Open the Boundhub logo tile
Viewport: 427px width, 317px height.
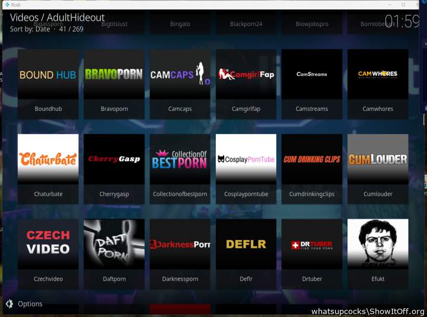48,74
